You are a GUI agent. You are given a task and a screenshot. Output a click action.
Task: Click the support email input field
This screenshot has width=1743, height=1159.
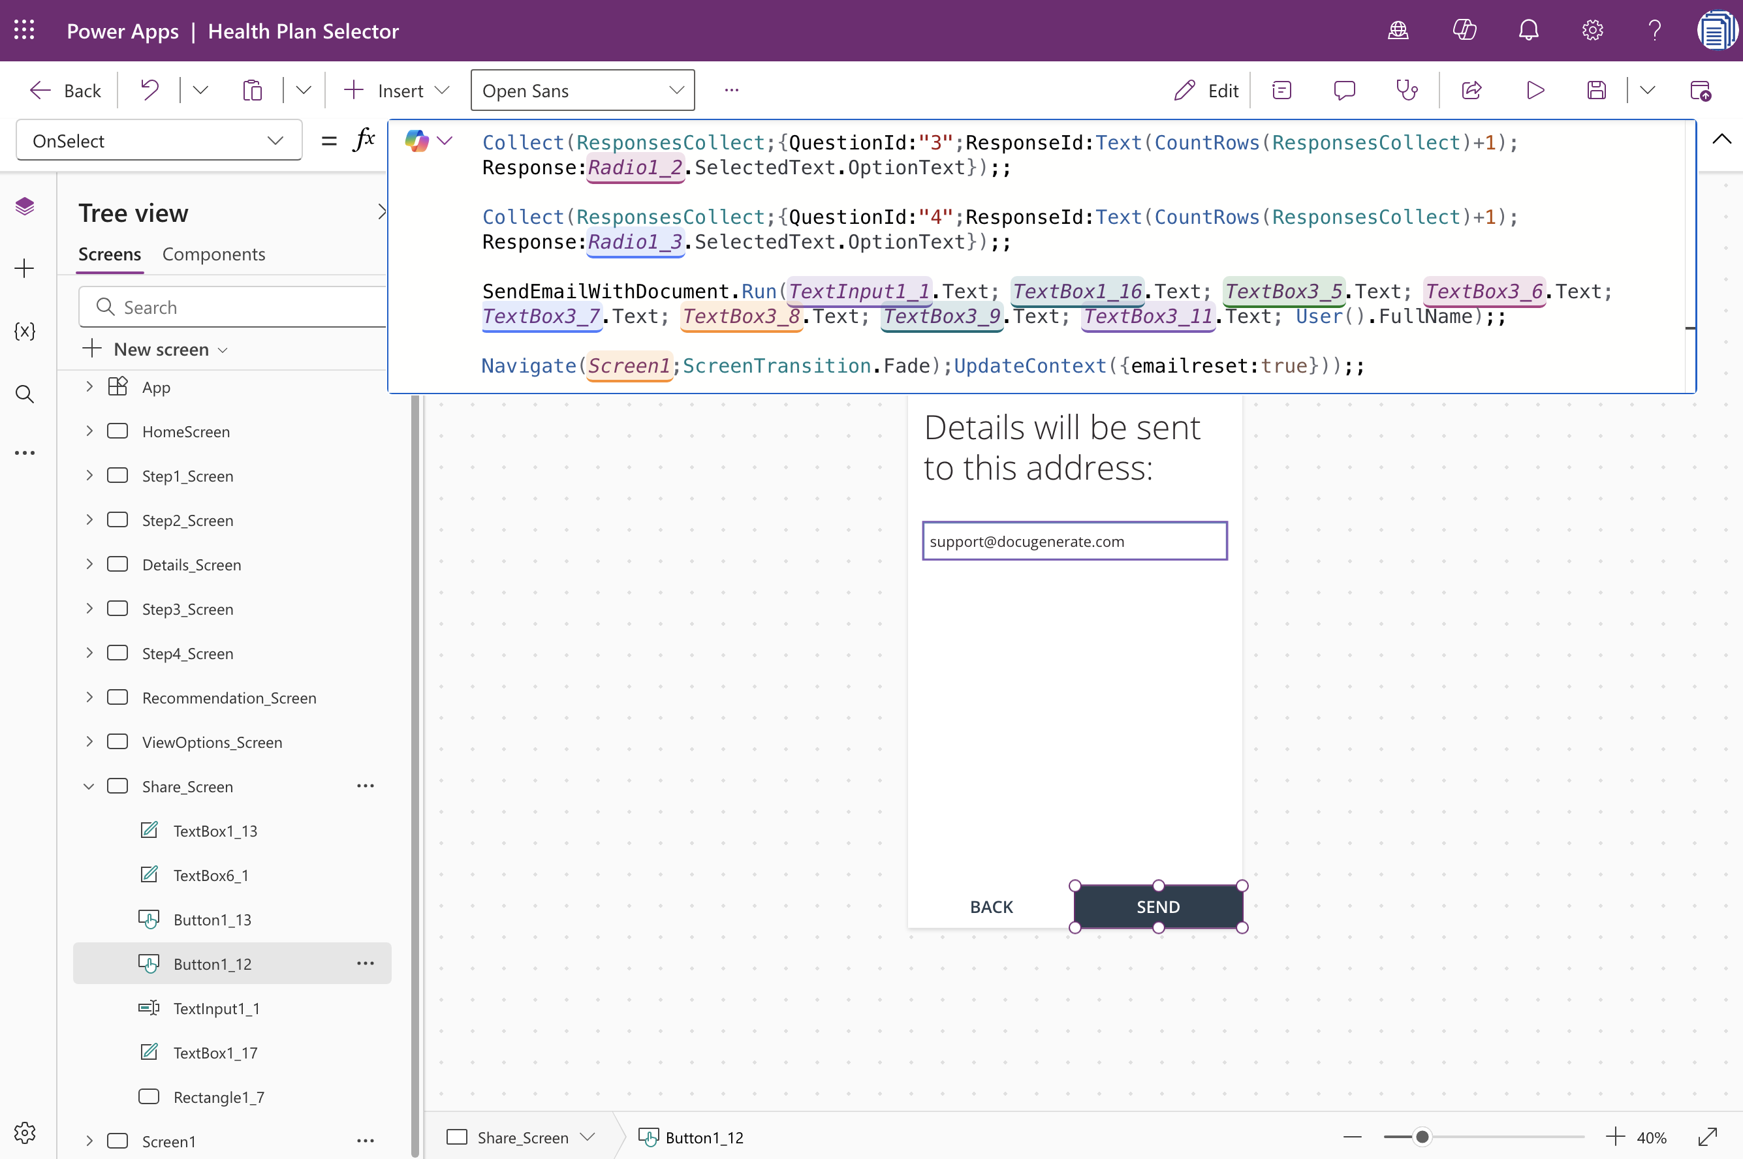[1073, 540]
